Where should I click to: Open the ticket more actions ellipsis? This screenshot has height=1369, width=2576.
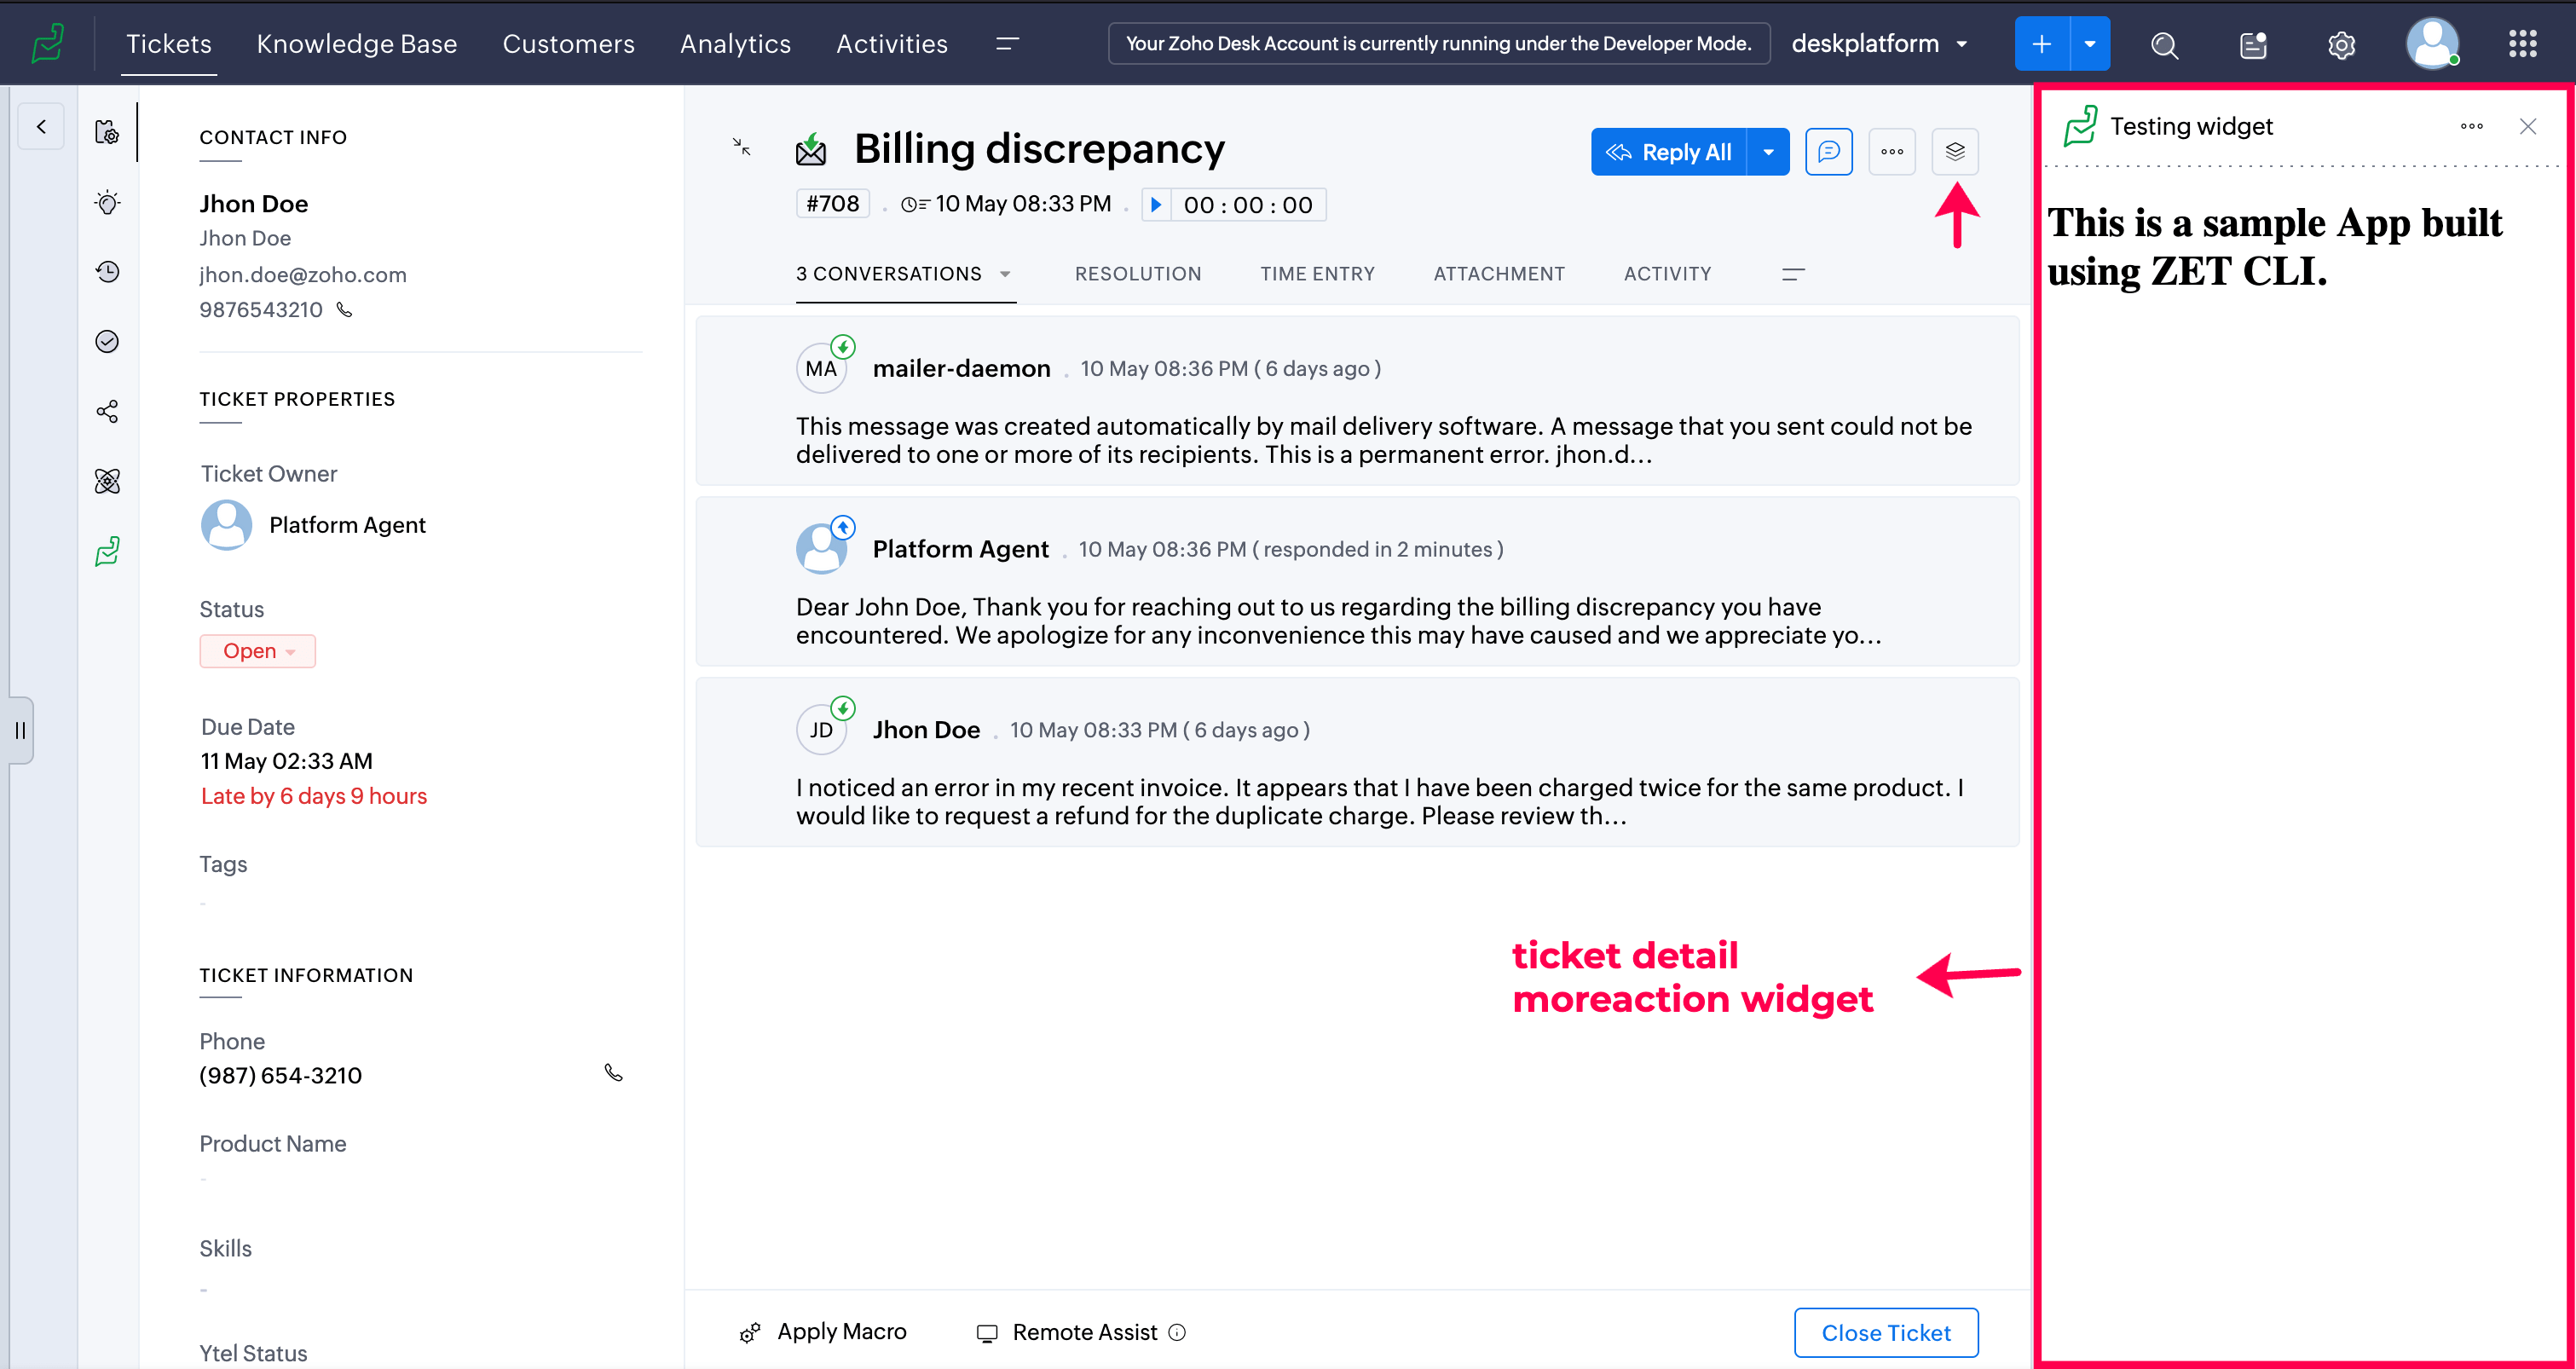[1892, 152]
